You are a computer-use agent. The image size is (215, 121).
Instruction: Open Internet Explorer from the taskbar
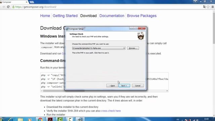(x=10, y=119)
